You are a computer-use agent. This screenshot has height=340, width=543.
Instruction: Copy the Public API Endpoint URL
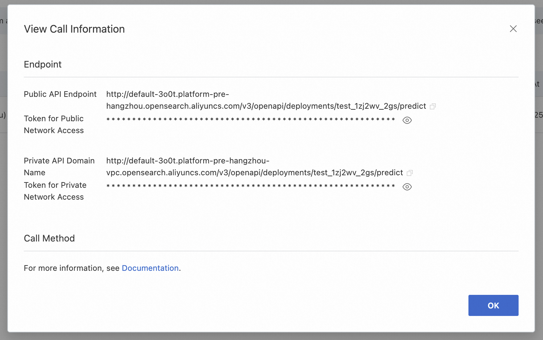pos(433,106)
